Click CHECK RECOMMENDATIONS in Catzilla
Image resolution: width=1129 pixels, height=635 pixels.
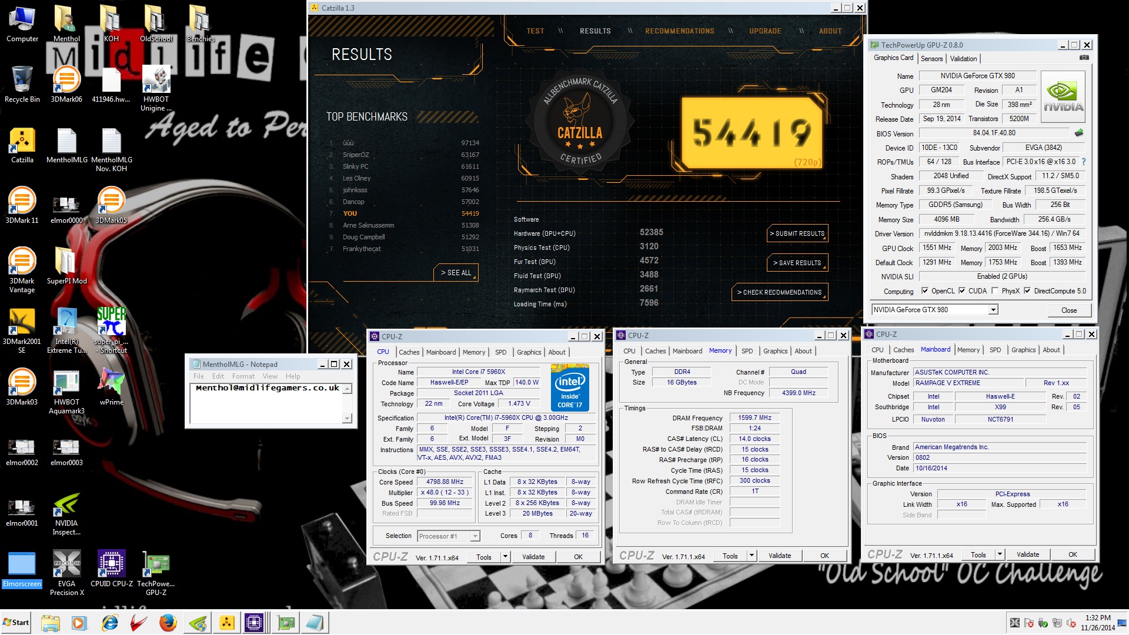[x=779, y=292]
